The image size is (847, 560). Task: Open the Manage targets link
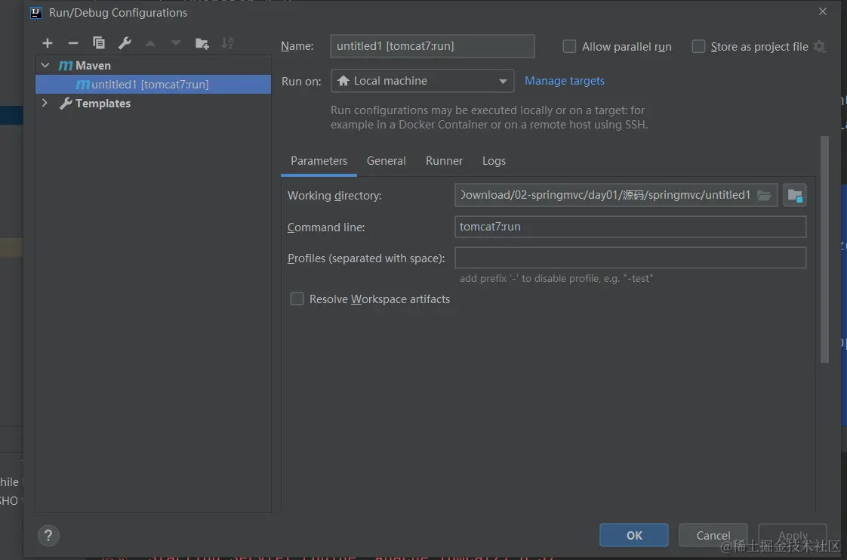tap(565, 81)
